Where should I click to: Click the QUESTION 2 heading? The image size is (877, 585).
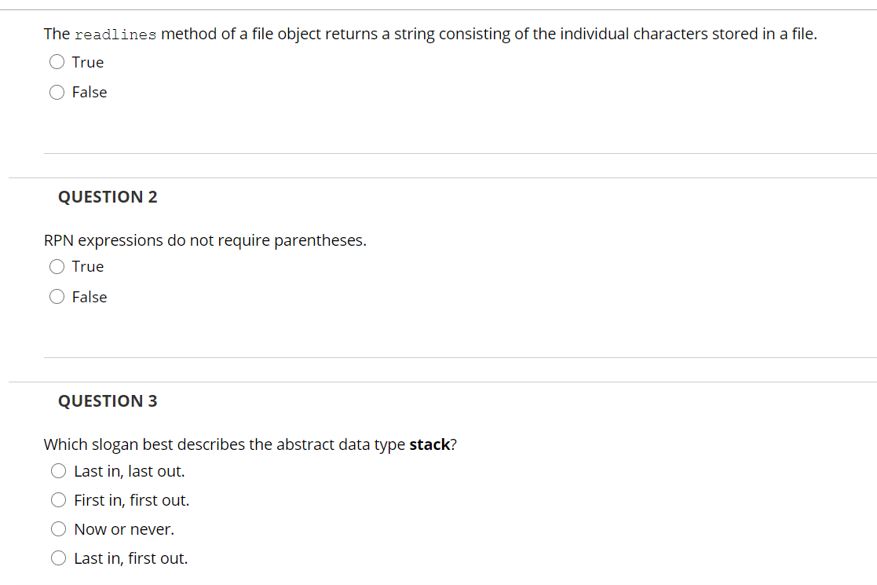108,197
